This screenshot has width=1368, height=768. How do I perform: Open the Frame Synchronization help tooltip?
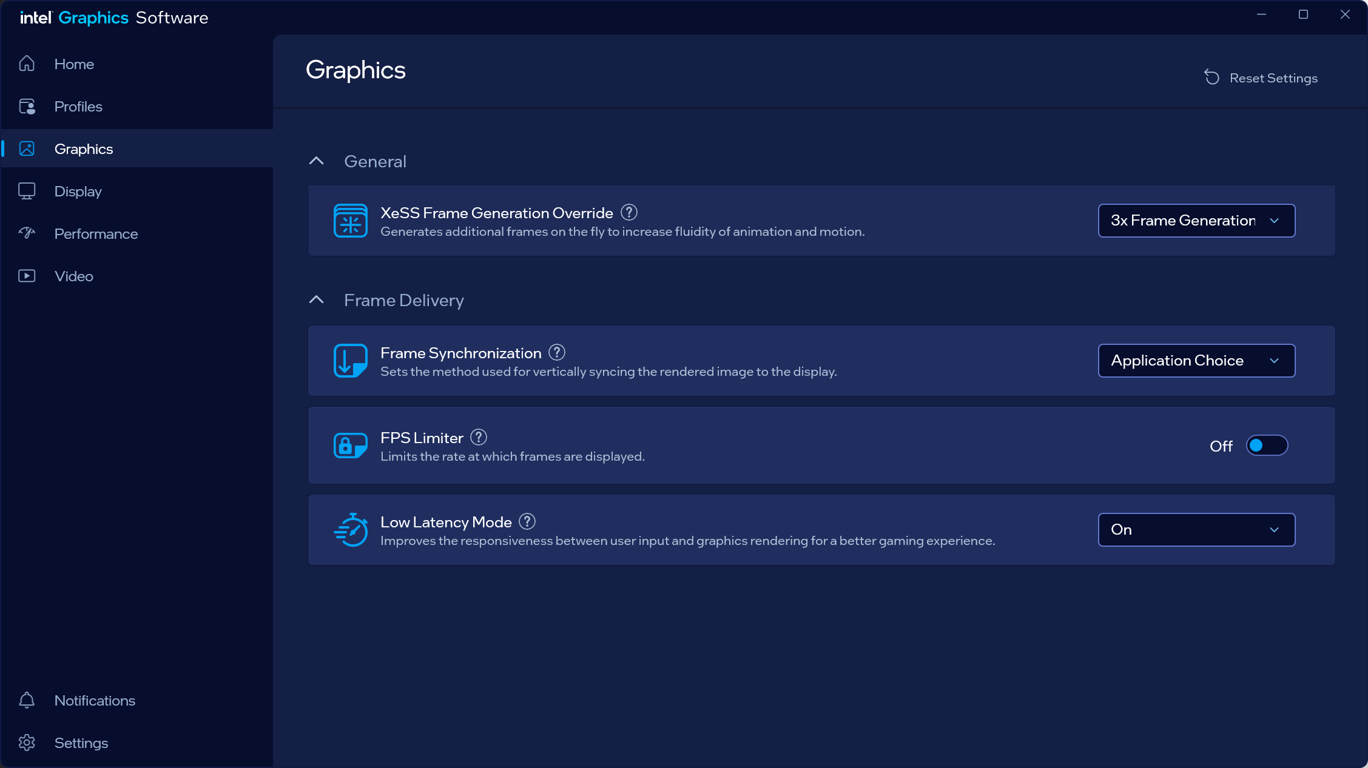(556, 352)
